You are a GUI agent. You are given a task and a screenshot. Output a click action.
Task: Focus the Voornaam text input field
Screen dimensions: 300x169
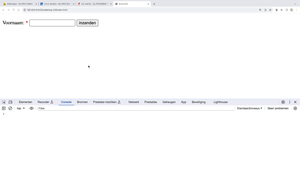[52, 23]
